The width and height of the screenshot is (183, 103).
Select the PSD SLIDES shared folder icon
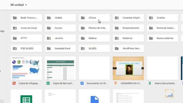pos(15,48)
